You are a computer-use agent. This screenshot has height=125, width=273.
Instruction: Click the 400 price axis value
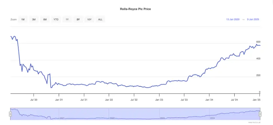coord(258,59)
